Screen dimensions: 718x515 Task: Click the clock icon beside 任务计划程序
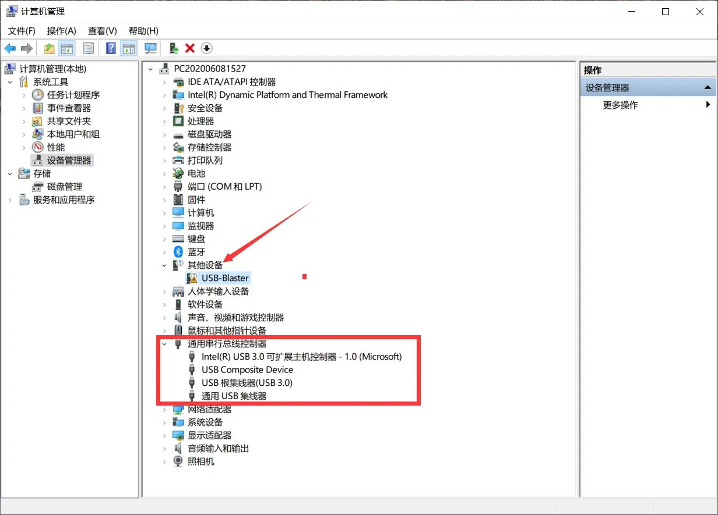pos(37,95)
